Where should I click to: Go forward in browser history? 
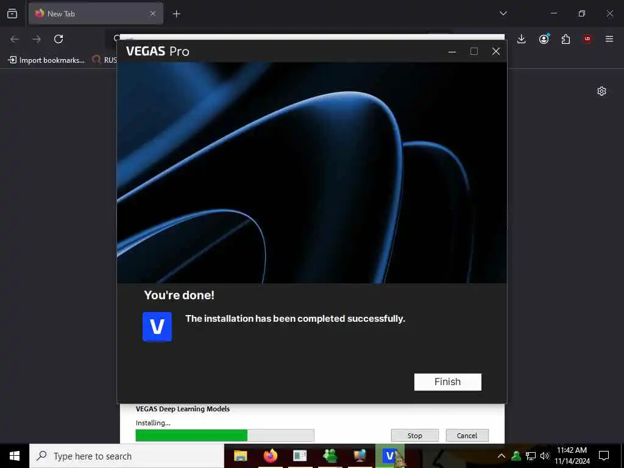pyautogui.click(x=37, y=39)
